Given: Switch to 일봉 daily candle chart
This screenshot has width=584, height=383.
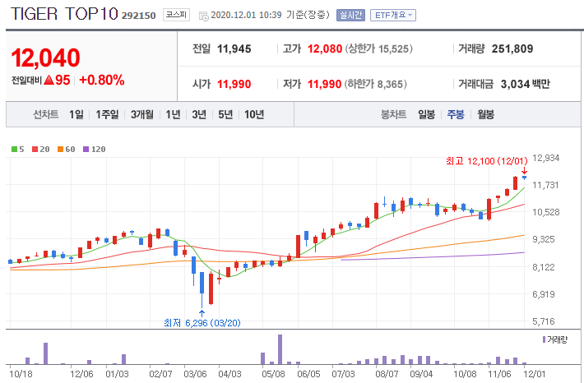Looking at the screenshot, I should [x=426, y=114].
